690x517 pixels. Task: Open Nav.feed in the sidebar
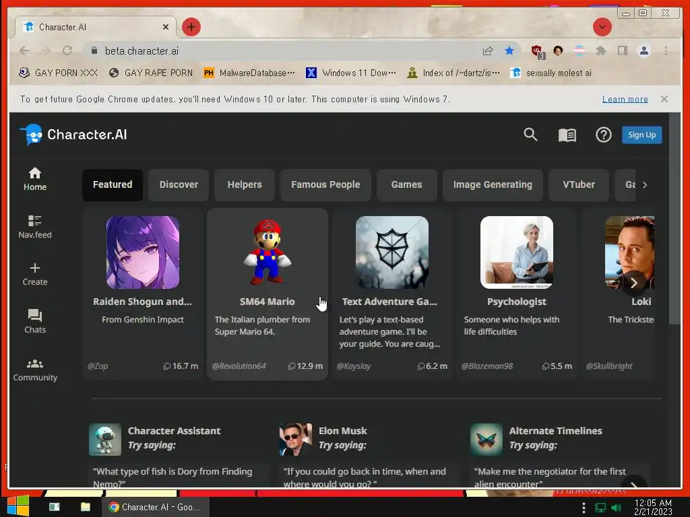[x=35, y=227]
